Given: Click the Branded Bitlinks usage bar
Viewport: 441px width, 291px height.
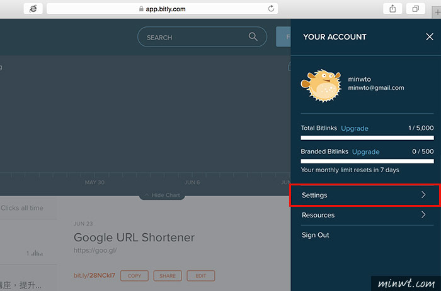Looking at the screenshot, I should 367,161.
